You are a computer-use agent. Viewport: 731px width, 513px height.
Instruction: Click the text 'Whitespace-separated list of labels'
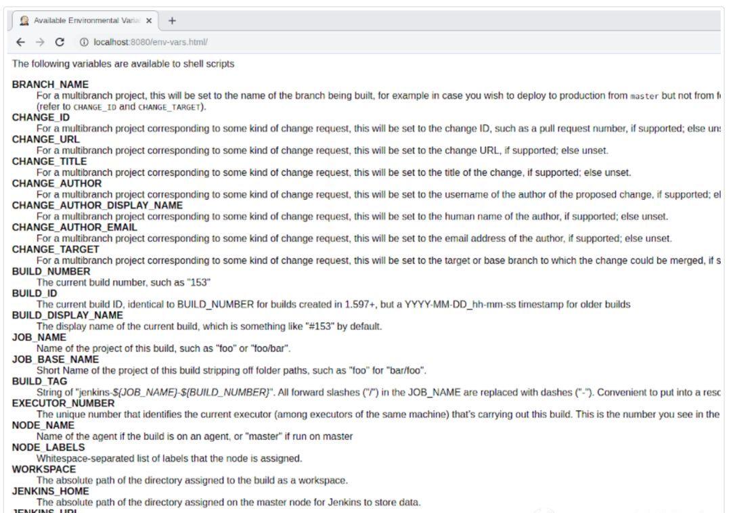[169, 458]
